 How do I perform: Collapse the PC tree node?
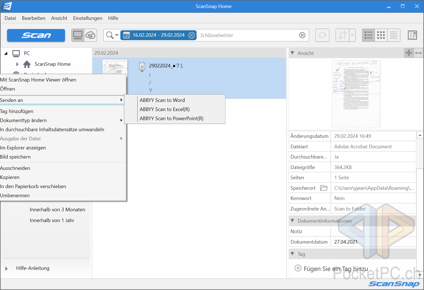click(6, 53)
